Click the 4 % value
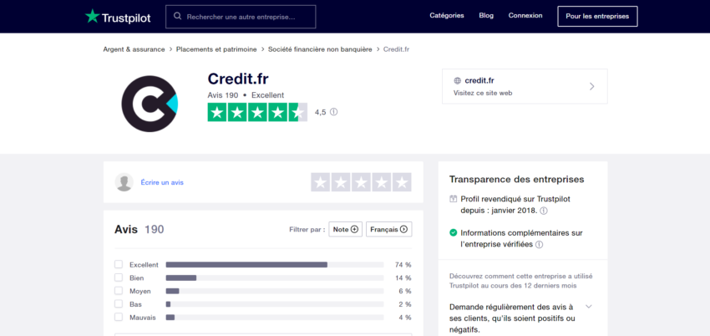 (x=405, y=317)
